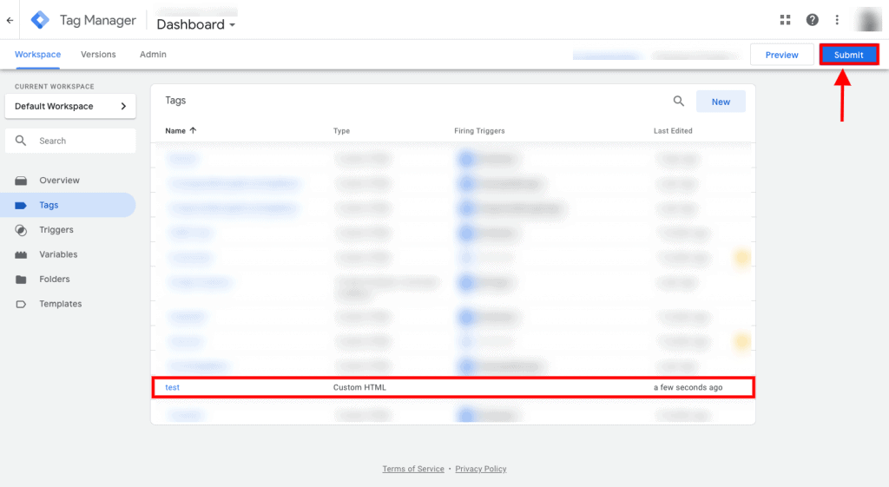Click the blue Submit button
The image size is (889, 487).
(848, 55)
